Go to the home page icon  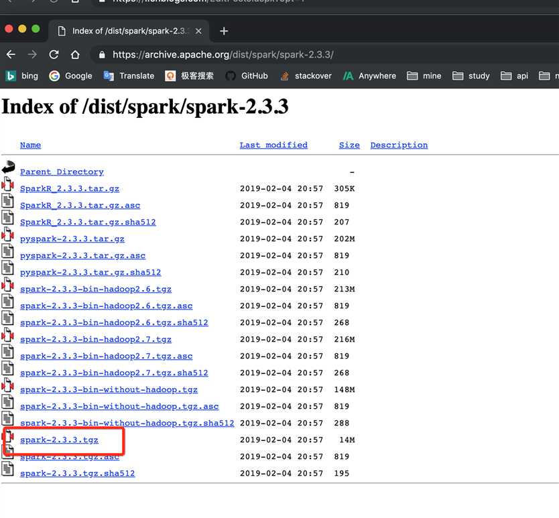75,54
